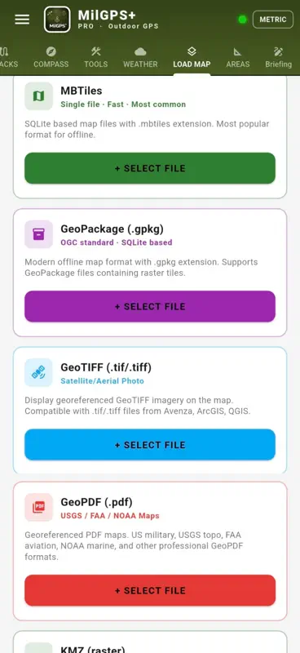The image size is (300, 653).
Task: Open the AREAS tab
Action: [237, 57]
